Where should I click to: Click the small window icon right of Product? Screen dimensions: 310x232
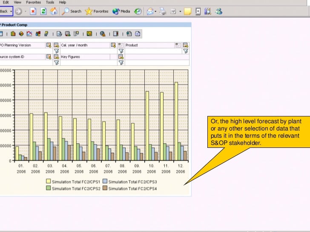tap(178, 45)
